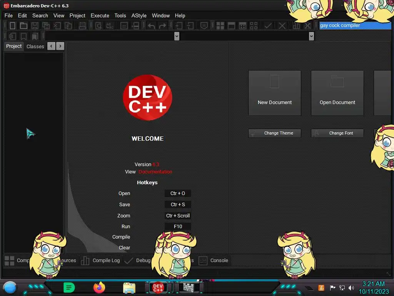Expand the function list dropdown arrow

pos(311,36)
